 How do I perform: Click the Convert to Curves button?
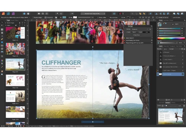[162, 17]
